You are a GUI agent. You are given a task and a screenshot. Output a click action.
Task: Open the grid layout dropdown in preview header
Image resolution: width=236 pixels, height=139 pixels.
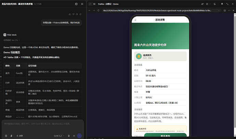pos(208,4)
